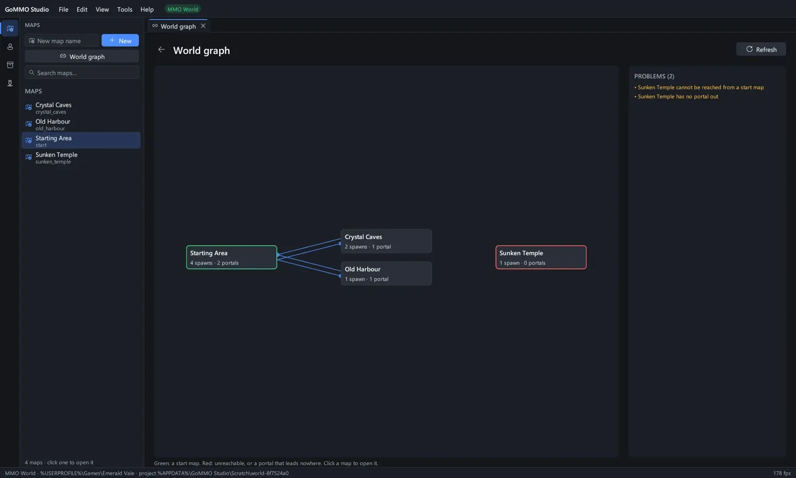Click the Sunken Temple map icon in list
This screenshot has height=478, width=796.
(29, 157)
